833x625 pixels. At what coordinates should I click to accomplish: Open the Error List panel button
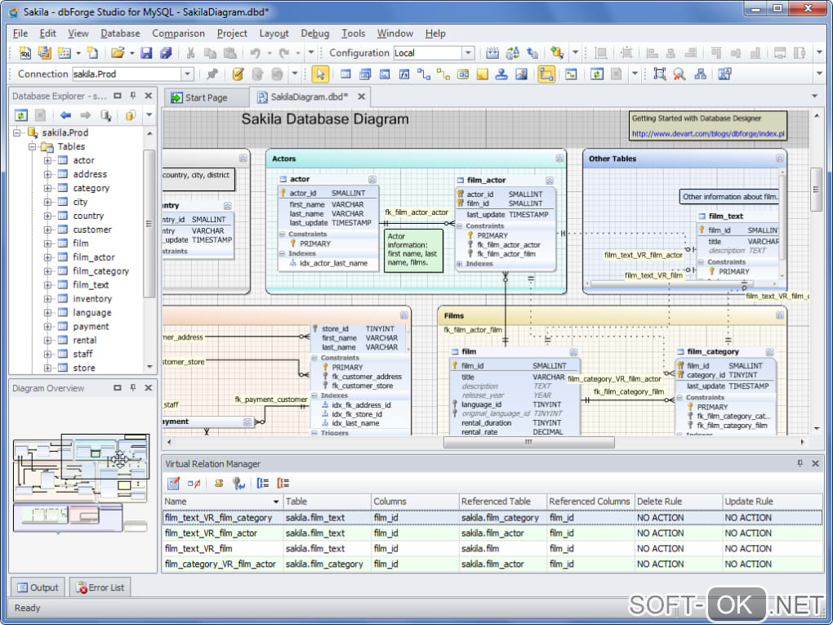(100, 587)
